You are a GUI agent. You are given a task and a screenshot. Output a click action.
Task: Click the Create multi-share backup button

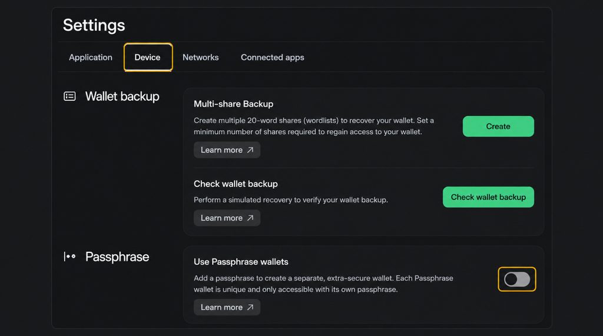pyautogui.click(x=498, y=126)
